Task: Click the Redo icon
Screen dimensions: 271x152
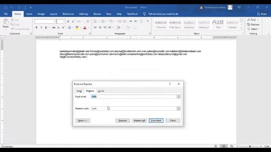Action: click(19, 8)
